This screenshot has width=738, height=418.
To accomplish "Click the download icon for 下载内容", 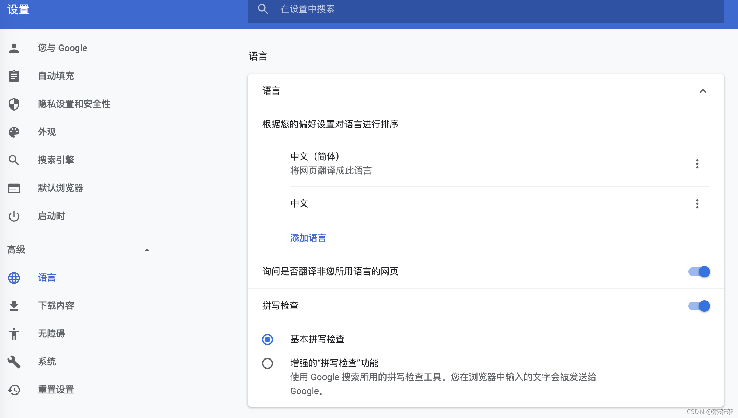I will coord(14,306).
